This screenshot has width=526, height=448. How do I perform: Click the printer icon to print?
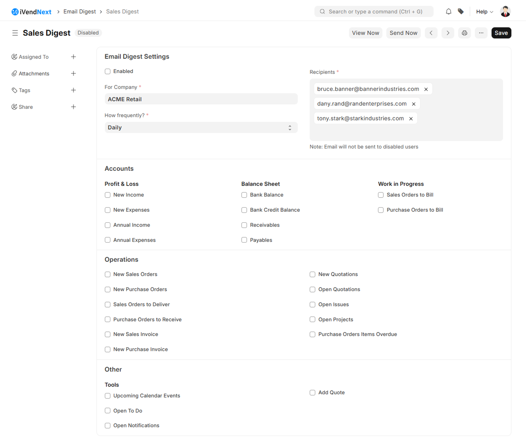pyautogui.click(x=464, y=33)
